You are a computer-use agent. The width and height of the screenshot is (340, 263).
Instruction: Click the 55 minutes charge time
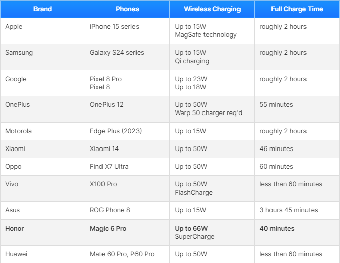tap(276, 105)
